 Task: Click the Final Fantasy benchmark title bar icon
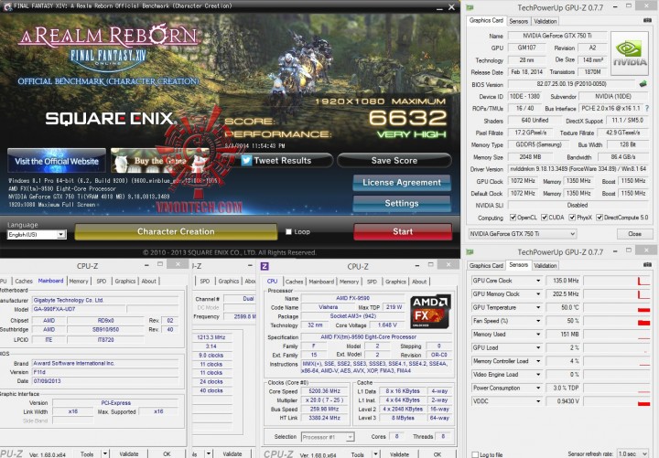click(7, 6)
